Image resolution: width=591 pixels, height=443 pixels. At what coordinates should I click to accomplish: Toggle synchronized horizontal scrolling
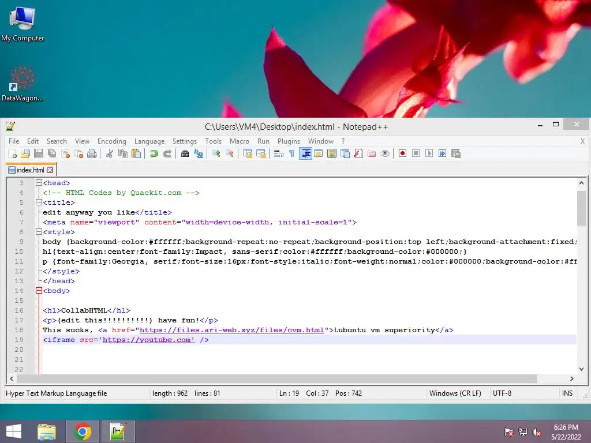click(260, 153)
